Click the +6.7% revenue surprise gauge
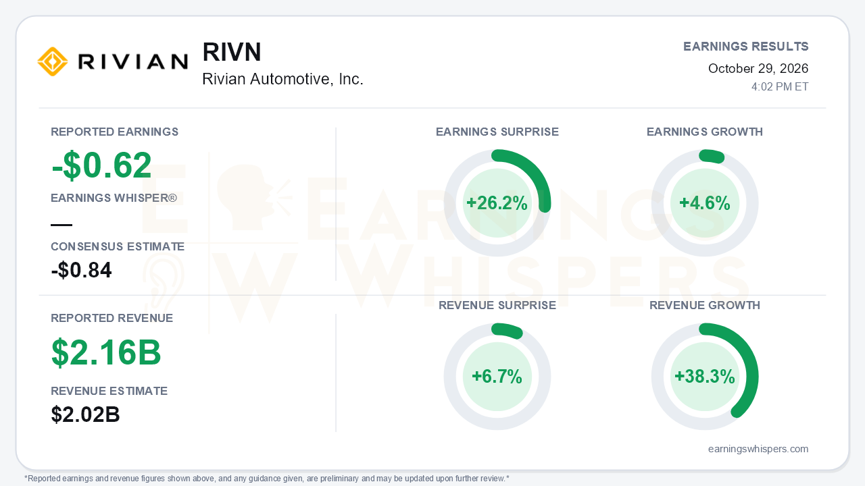 (497, 377)
